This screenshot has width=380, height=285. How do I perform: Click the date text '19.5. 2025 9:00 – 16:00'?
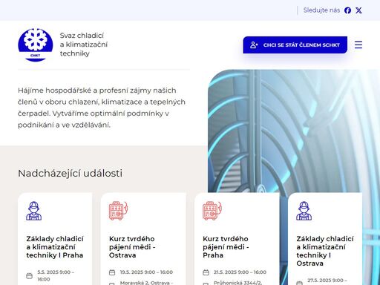(146, 272)
